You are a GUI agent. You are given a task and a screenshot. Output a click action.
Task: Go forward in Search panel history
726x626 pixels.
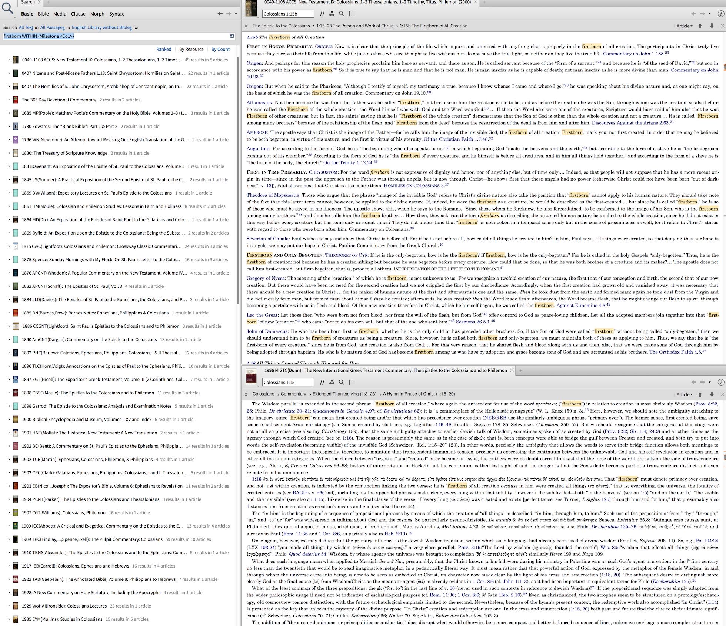tap(229, 14)
